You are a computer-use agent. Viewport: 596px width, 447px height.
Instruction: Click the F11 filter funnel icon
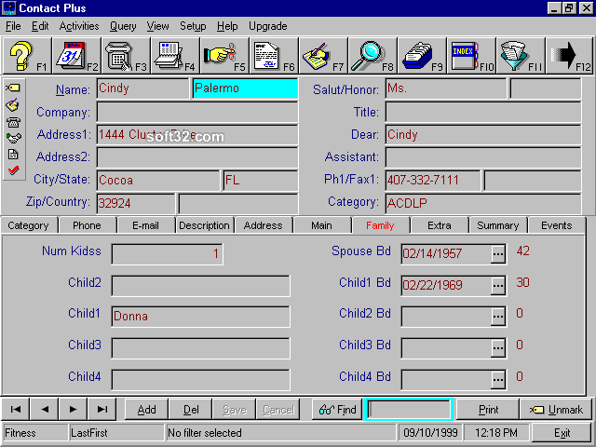point(521,56)
